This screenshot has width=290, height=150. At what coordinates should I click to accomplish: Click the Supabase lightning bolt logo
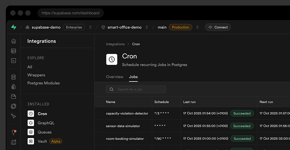(14, 27)
